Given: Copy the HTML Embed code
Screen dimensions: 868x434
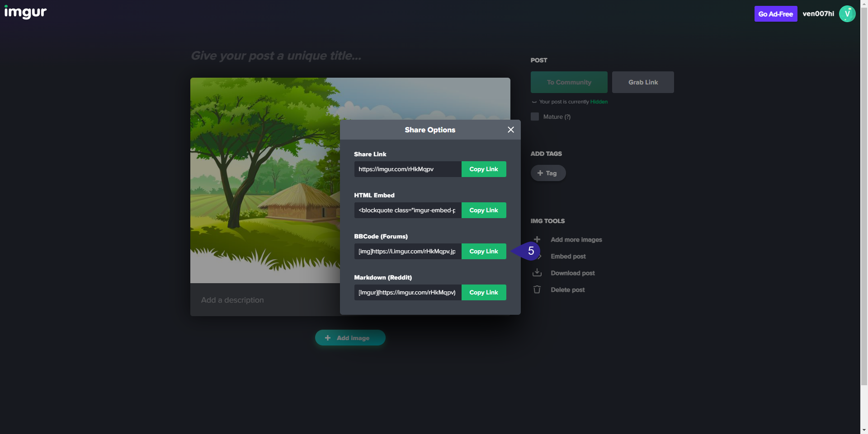Looking at the screenshot, I should click(x=483, y=210).
